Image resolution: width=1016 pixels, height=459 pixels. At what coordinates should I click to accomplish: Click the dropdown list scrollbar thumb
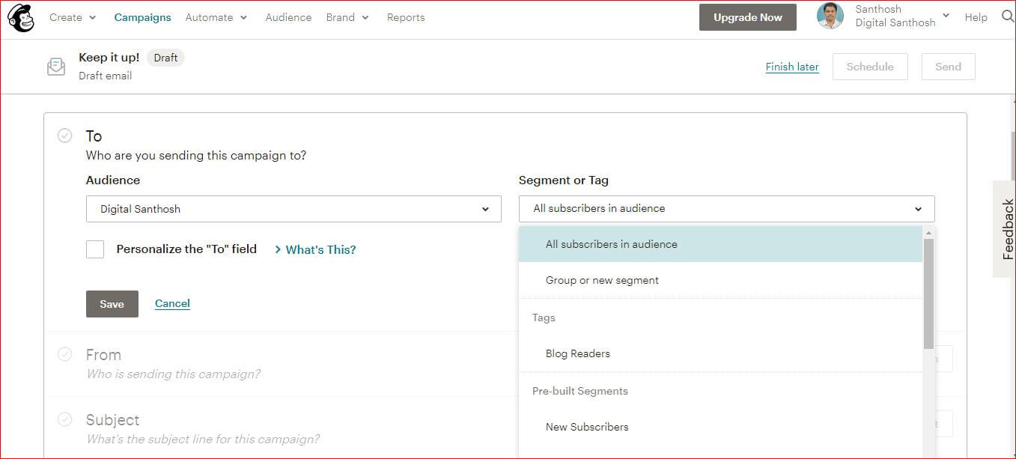point(928,292)
